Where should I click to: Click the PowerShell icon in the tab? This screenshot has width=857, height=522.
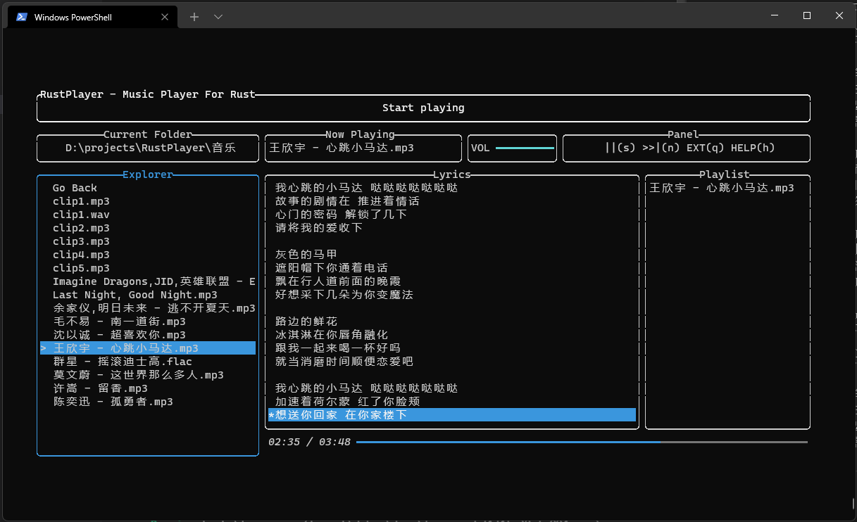point(23,18)
